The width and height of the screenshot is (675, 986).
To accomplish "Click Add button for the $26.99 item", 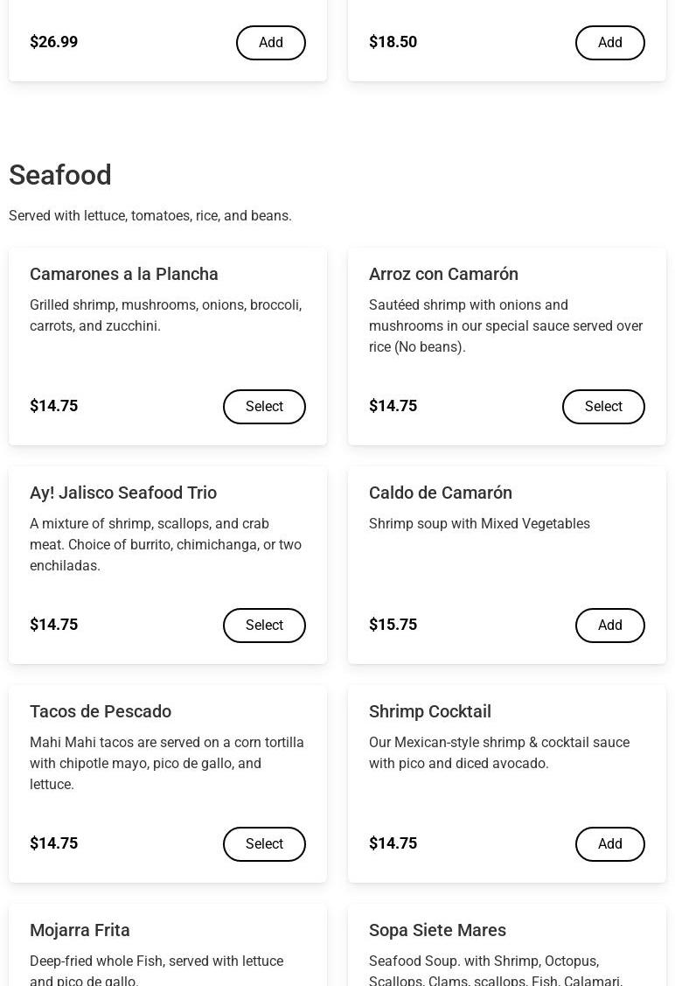I will click(270, 43).
